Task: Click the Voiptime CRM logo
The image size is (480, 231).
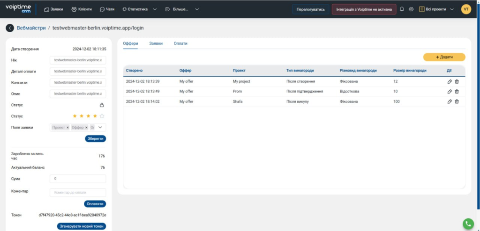Action: pyautogui.click(x=19, y=9)
